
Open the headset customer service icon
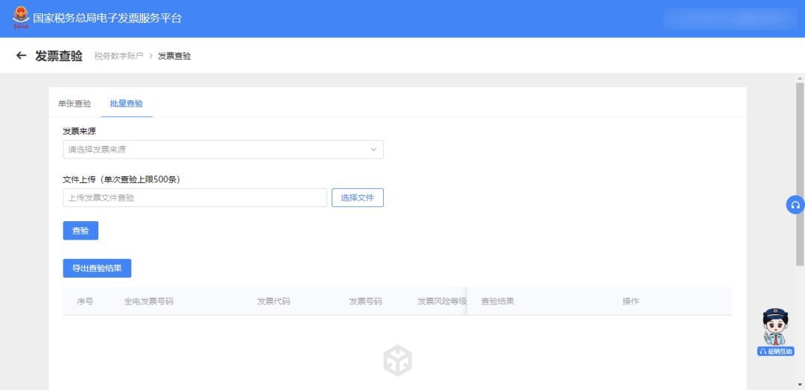[x=795, y=205]
